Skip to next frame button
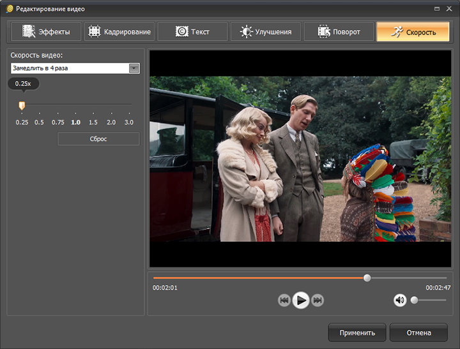460x349 pixels. pos(318,301)
